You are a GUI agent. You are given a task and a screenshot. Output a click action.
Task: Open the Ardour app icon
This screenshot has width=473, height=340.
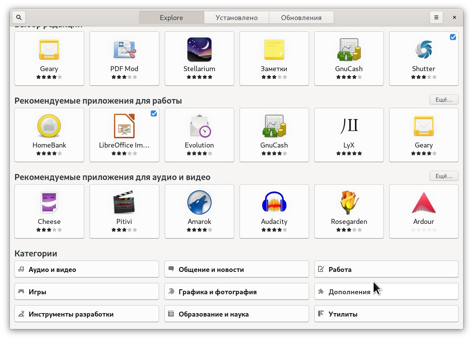tap(424, 202)
